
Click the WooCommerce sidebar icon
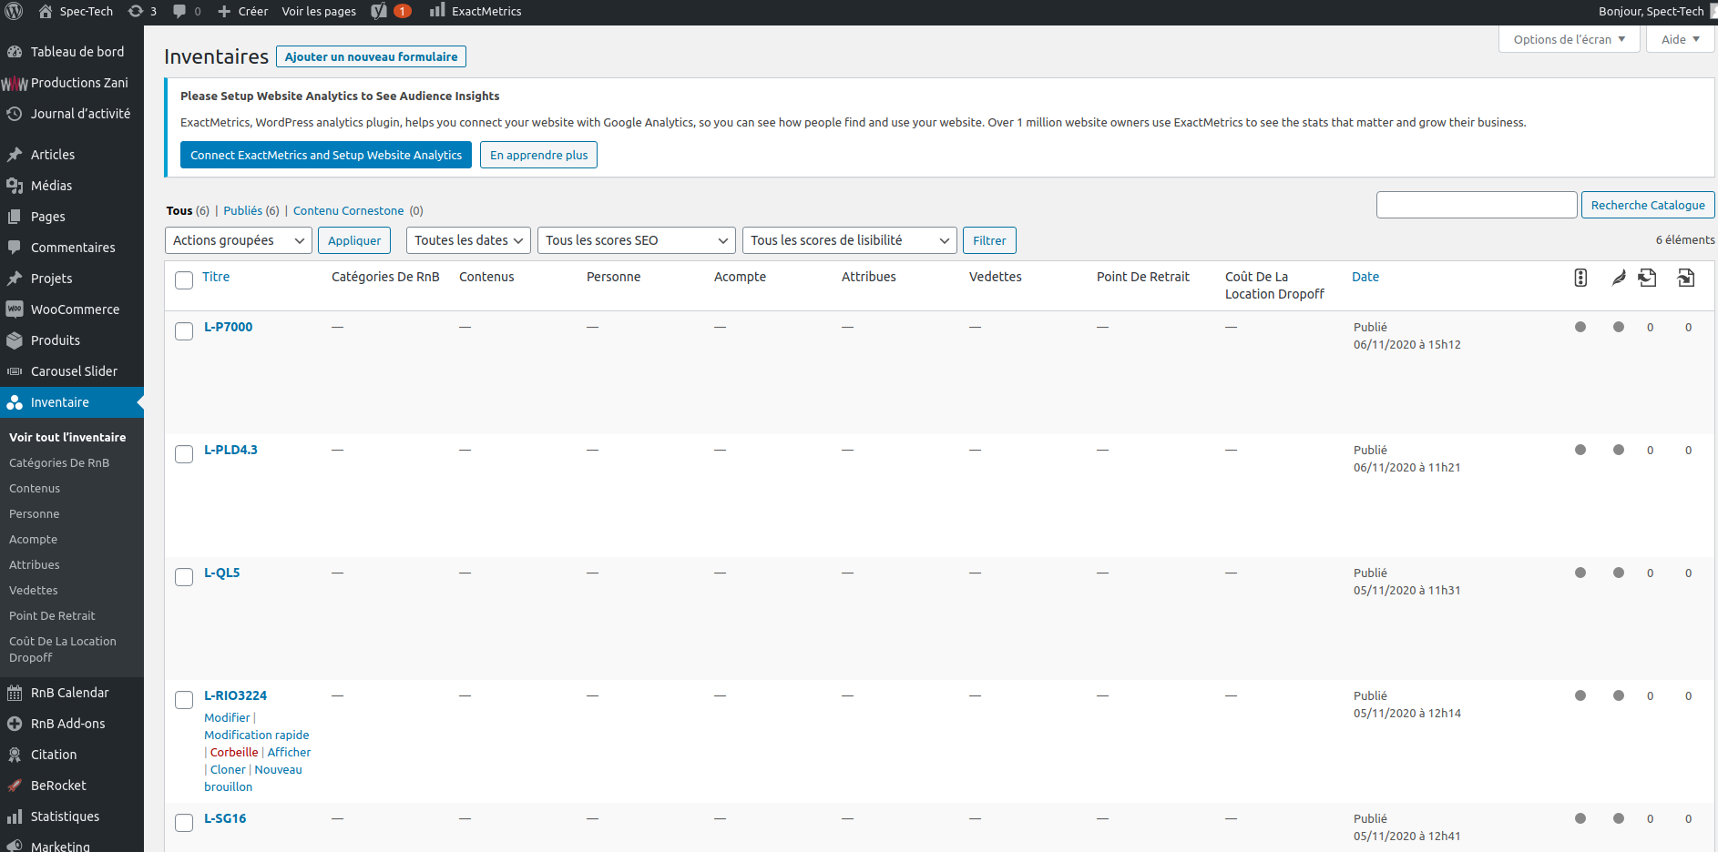(15, 309)
